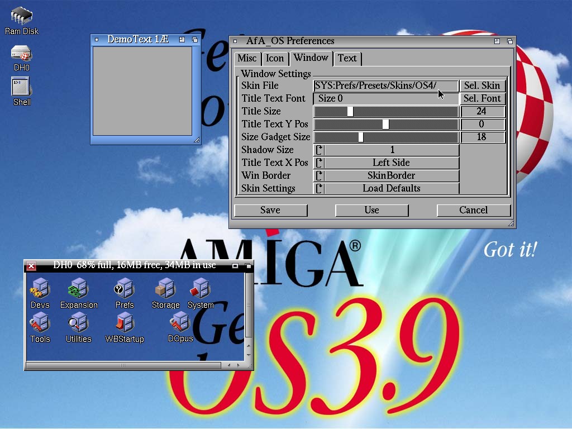Click the Title Size slider
Screen dimensions: 572x429
(x=386, y=112)
